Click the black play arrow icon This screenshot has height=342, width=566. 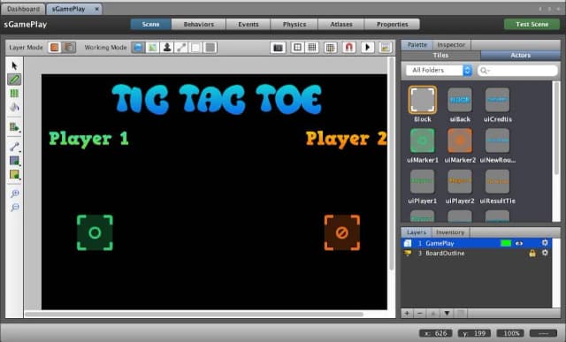(x=368, y=48)
